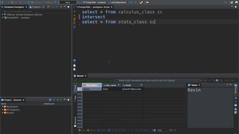The image size is (239, 134).
Task: Click the red-marked page icon in gutter
Action: [x=75, y=70]
